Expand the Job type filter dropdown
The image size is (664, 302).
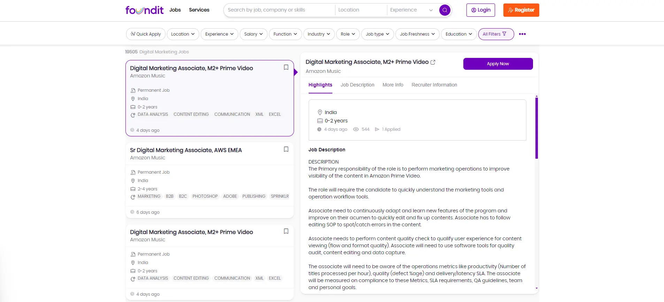pyautogui.click(x=378, y=34)
